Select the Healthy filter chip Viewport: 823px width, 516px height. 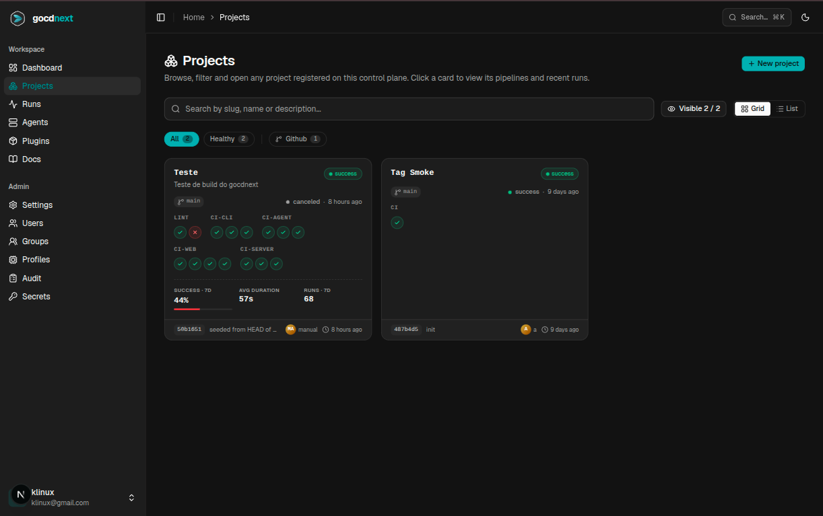pos(229,139)
